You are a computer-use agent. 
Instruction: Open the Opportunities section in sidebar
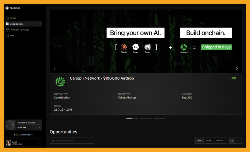pyautogui.click(x=24, y=24)
